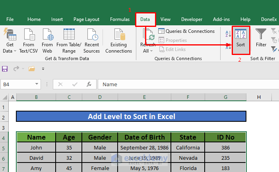The width and height of the screenshot is (279, 172).
Task: Click the age cell 45
Action: click(69, 168)
